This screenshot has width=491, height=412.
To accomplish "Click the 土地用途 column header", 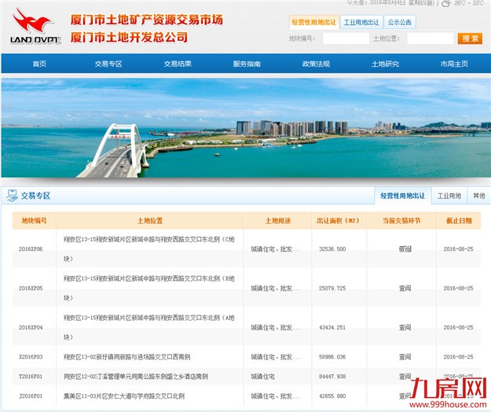I will 278,221.
